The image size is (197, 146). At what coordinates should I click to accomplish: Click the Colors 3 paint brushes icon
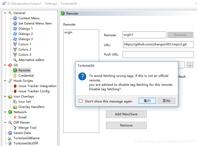point(15,55)
